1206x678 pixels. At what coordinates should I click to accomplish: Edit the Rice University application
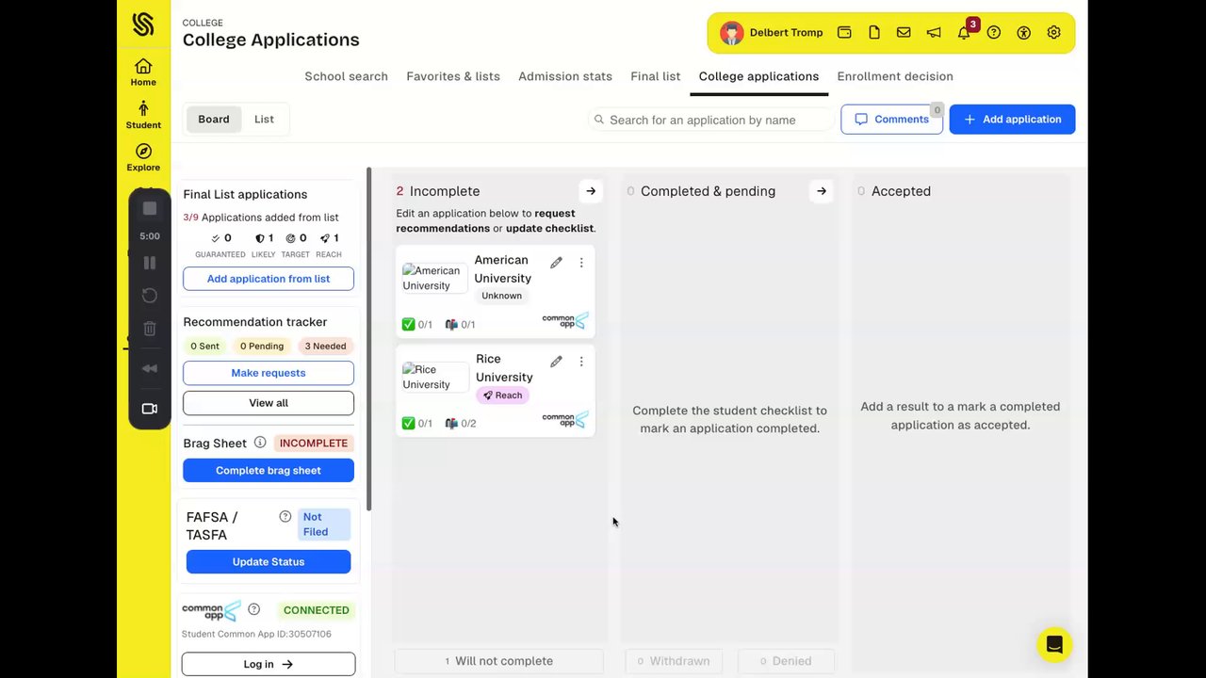point(556,362)
